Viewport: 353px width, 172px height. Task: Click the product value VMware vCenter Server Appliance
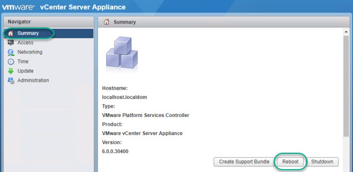point(142,133)
